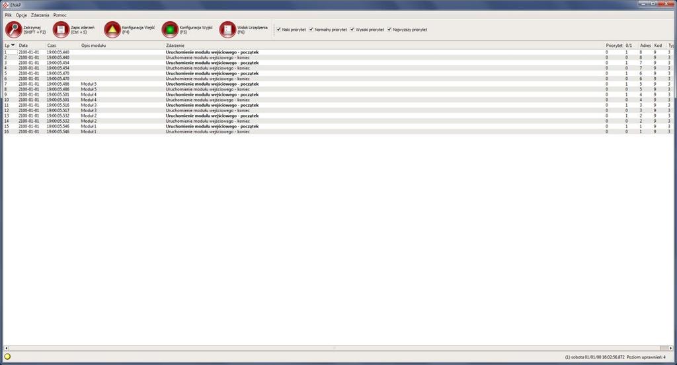
Task: Click the yellow status indicator in status bar
Action: click(7, 356)
